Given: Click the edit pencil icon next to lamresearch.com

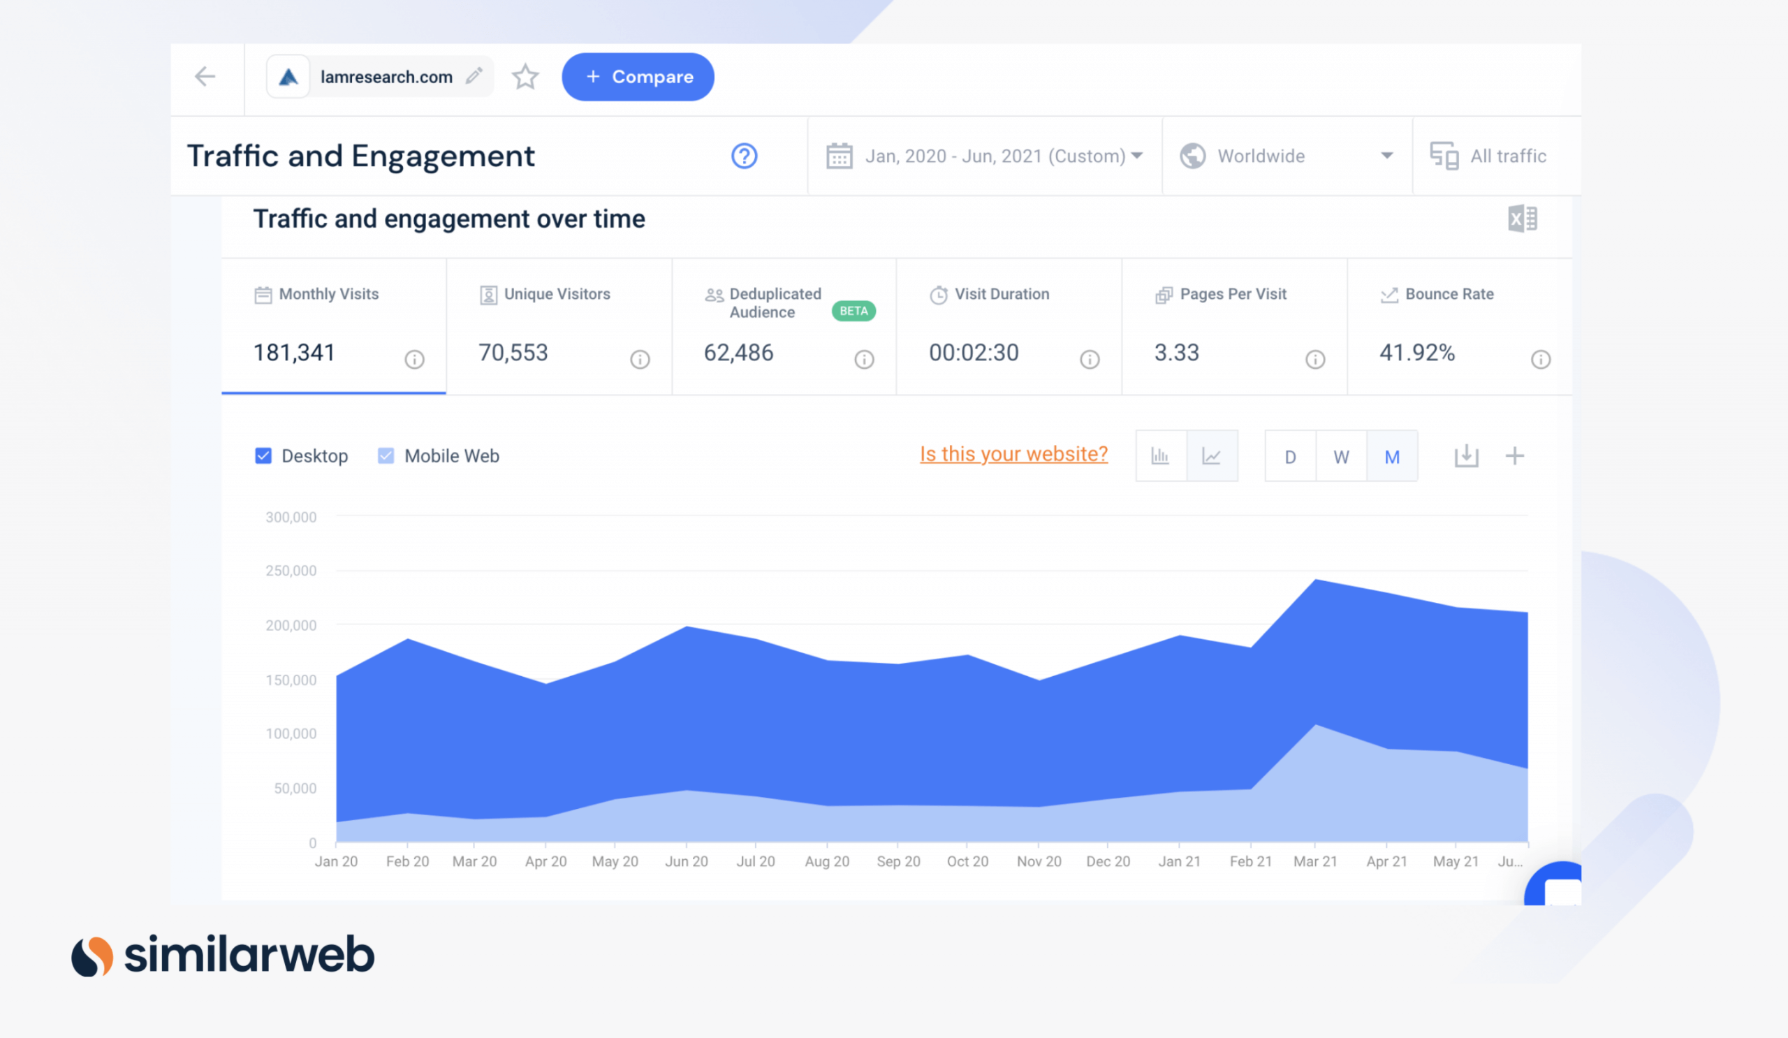Looking at the screenshot, I should click(483, 75).
